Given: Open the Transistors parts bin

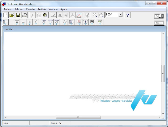Looking at the screenshot, I should (36, 22).
